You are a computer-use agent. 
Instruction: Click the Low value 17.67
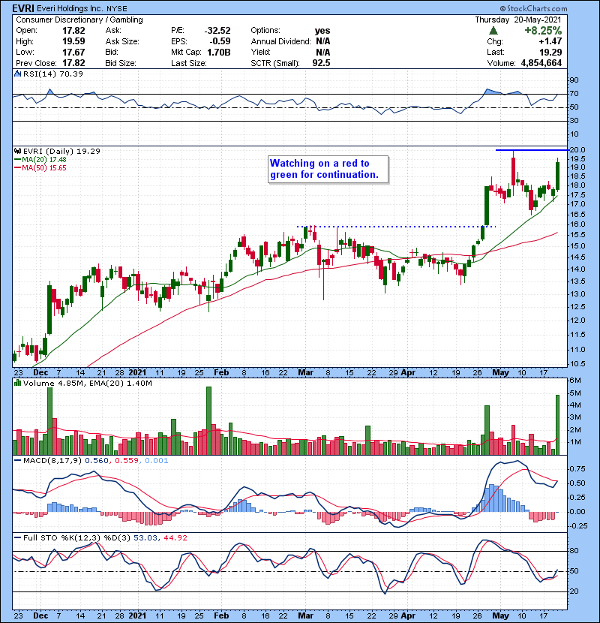73,52
